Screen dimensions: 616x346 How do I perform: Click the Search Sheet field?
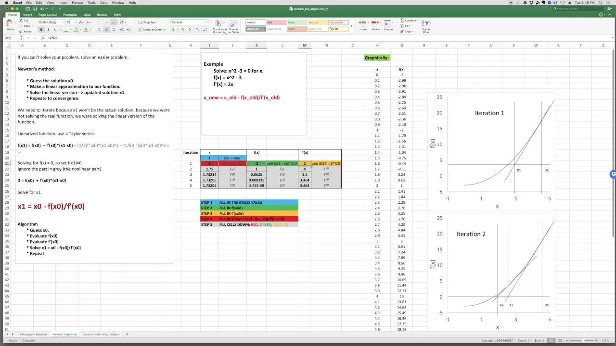click(x=579, y=9)
